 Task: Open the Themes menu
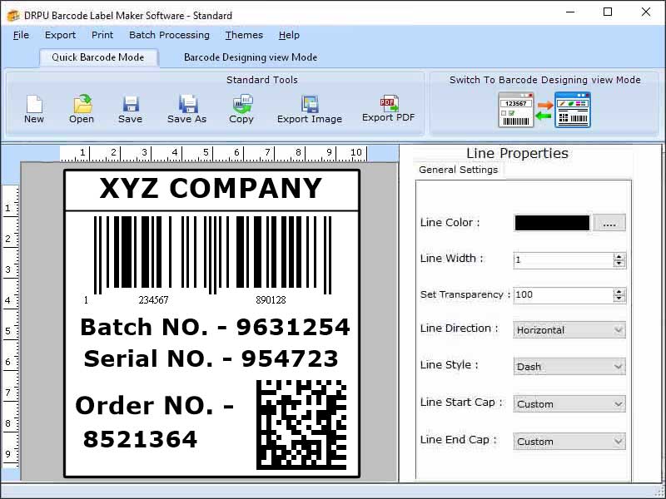pos(243,35)
